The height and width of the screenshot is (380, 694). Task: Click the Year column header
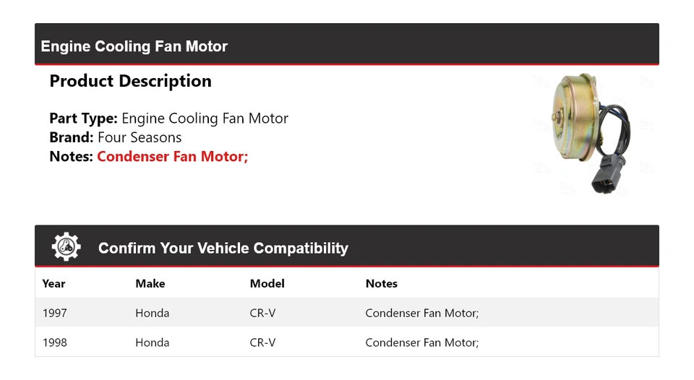(53, 284)
